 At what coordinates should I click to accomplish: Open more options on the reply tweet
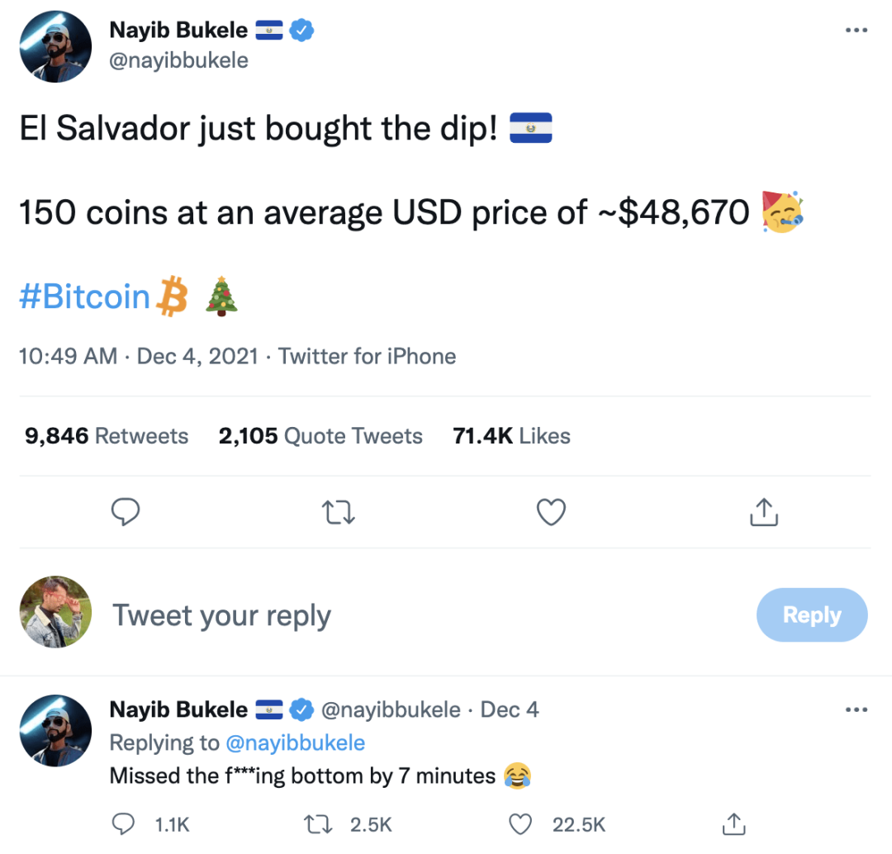coord(856,709)
